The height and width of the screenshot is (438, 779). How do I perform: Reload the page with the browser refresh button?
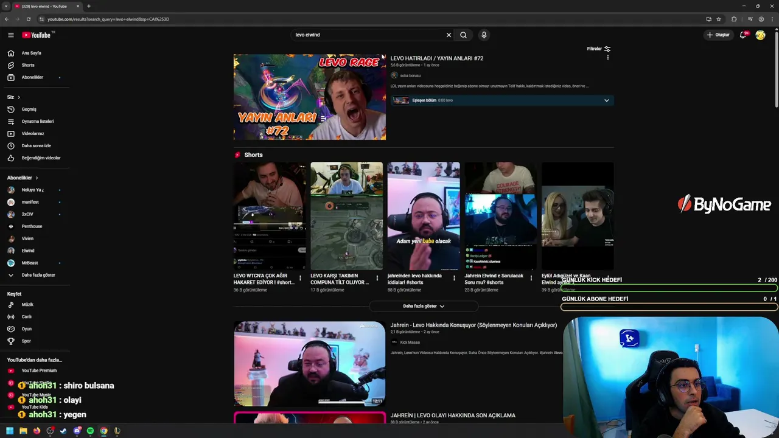(x=28, y=19)
